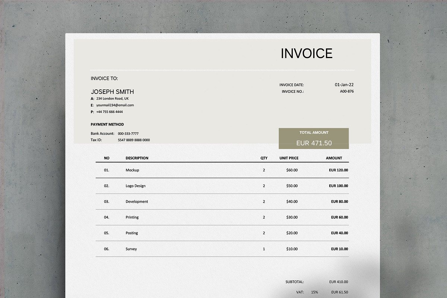Viewport: 447px width, 298px height.
Task: Click the AMOUNT column header
Action: pos(334,158)
